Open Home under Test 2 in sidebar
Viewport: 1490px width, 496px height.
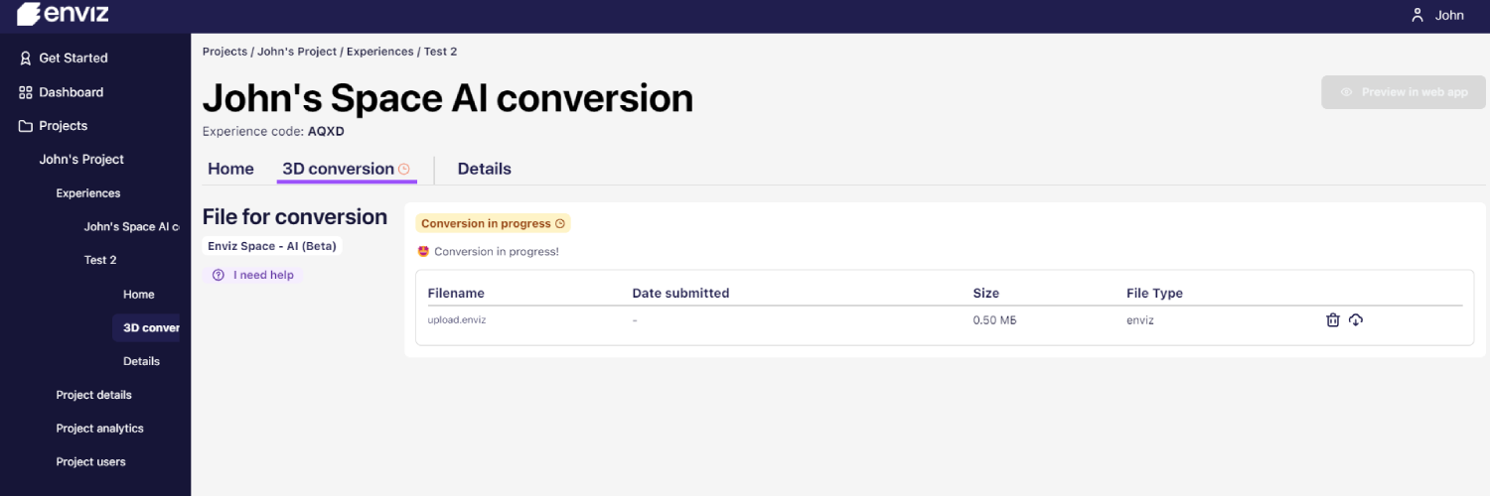click(139, 295)
